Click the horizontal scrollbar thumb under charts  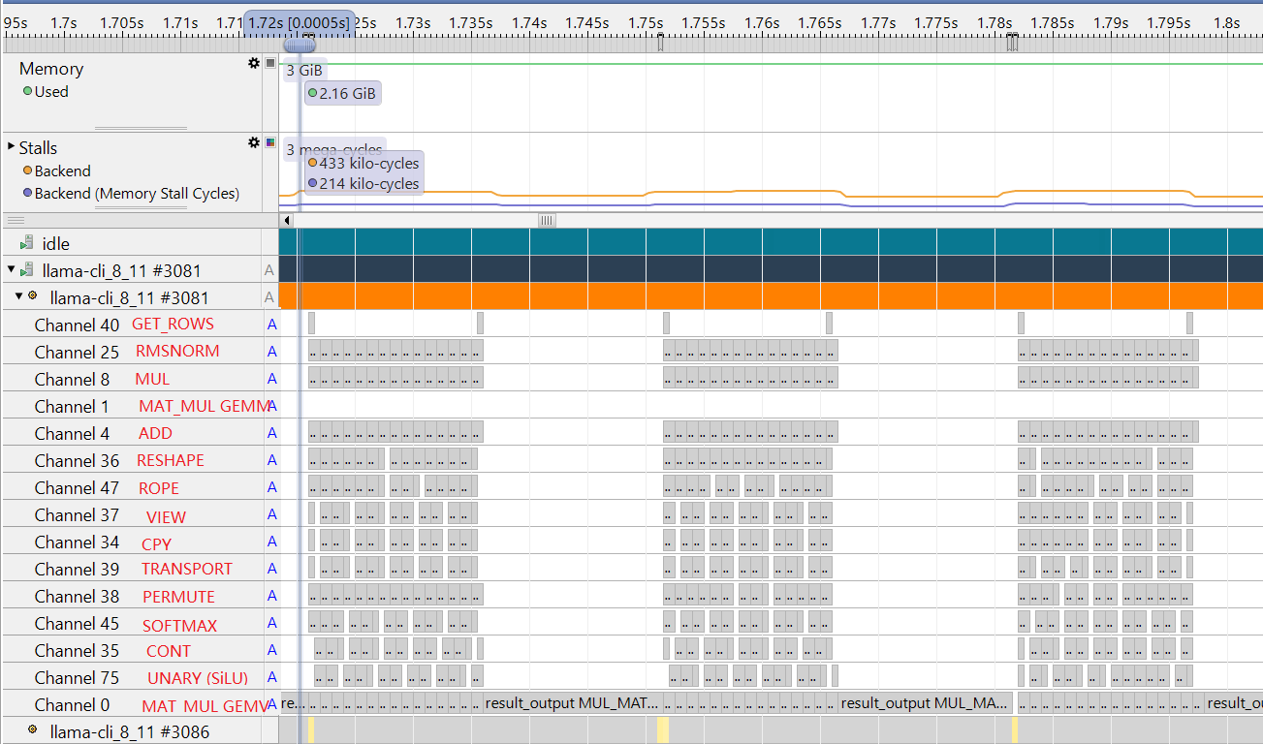pyautogui.click(x=547, y=220)
